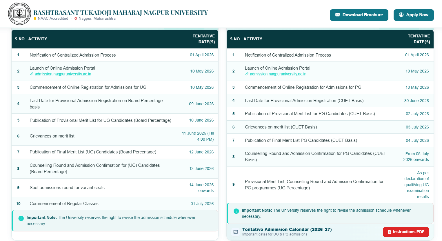Click 'Spot admissions round for vacant seats'
The width and height of the screenshot is (442, 241).
[67, 188]
